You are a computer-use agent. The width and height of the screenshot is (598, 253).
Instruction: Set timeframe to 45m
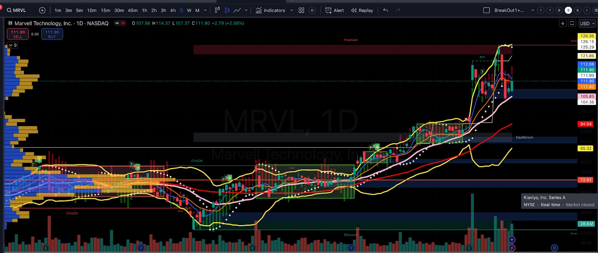(x=133, y=10)
